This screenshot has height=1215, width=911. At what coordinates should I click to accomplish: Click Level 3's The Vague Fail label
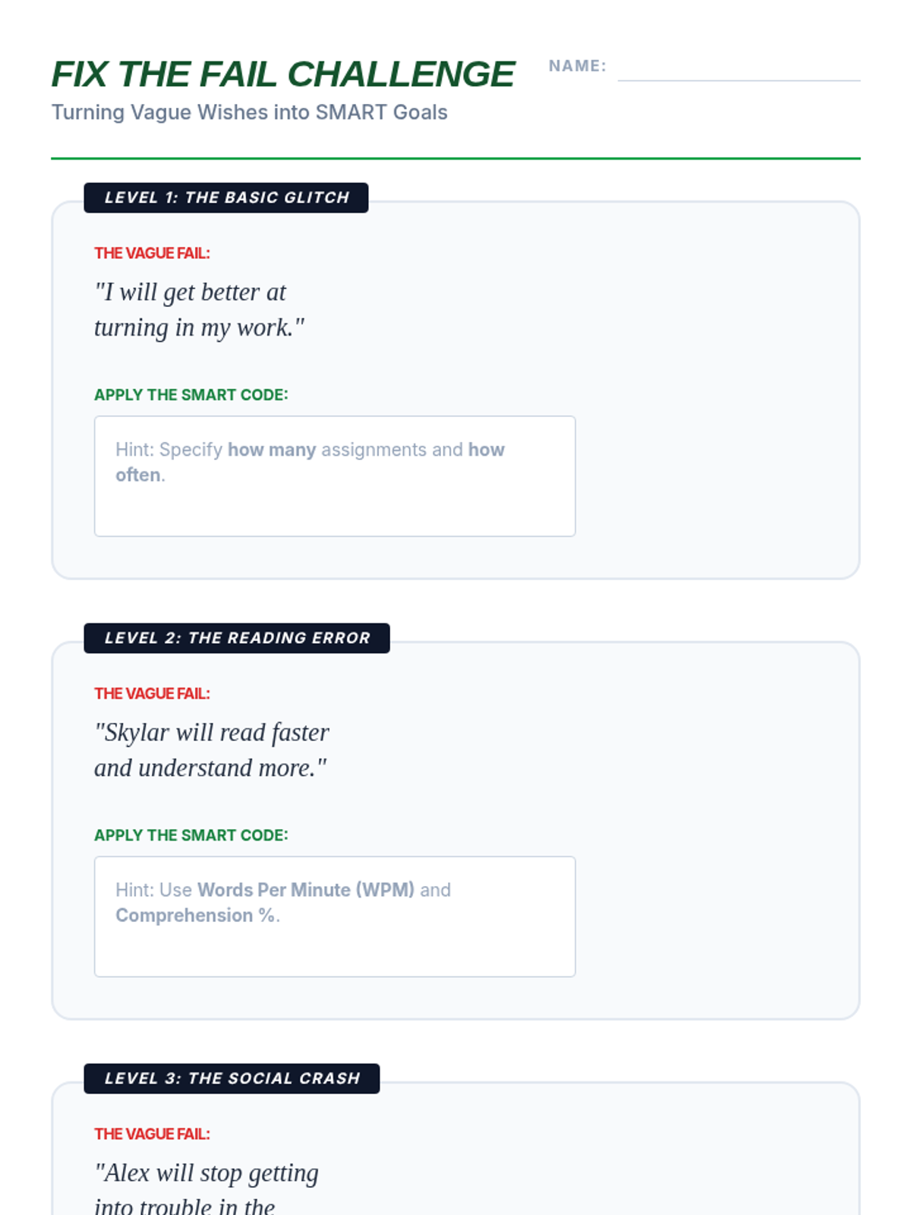point(152,1135)
